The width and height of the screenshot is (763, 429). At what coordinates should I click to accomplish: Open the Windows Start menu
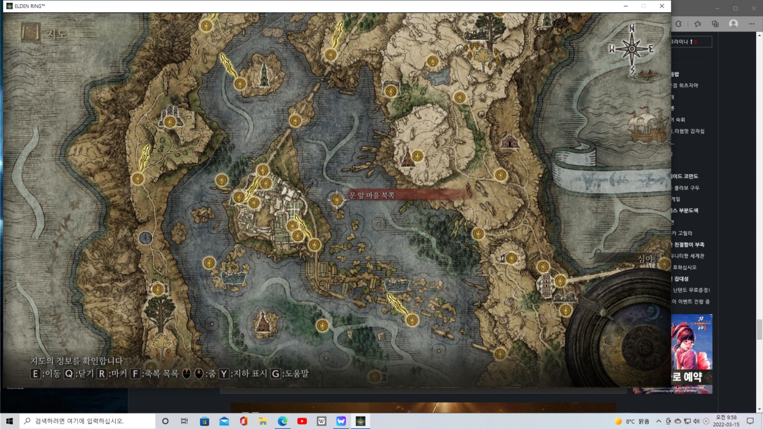(10, 421)
